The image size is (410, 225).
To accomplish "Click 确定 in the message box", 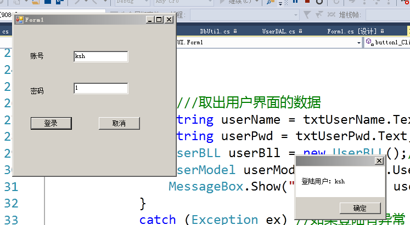I will pos(360,208).
